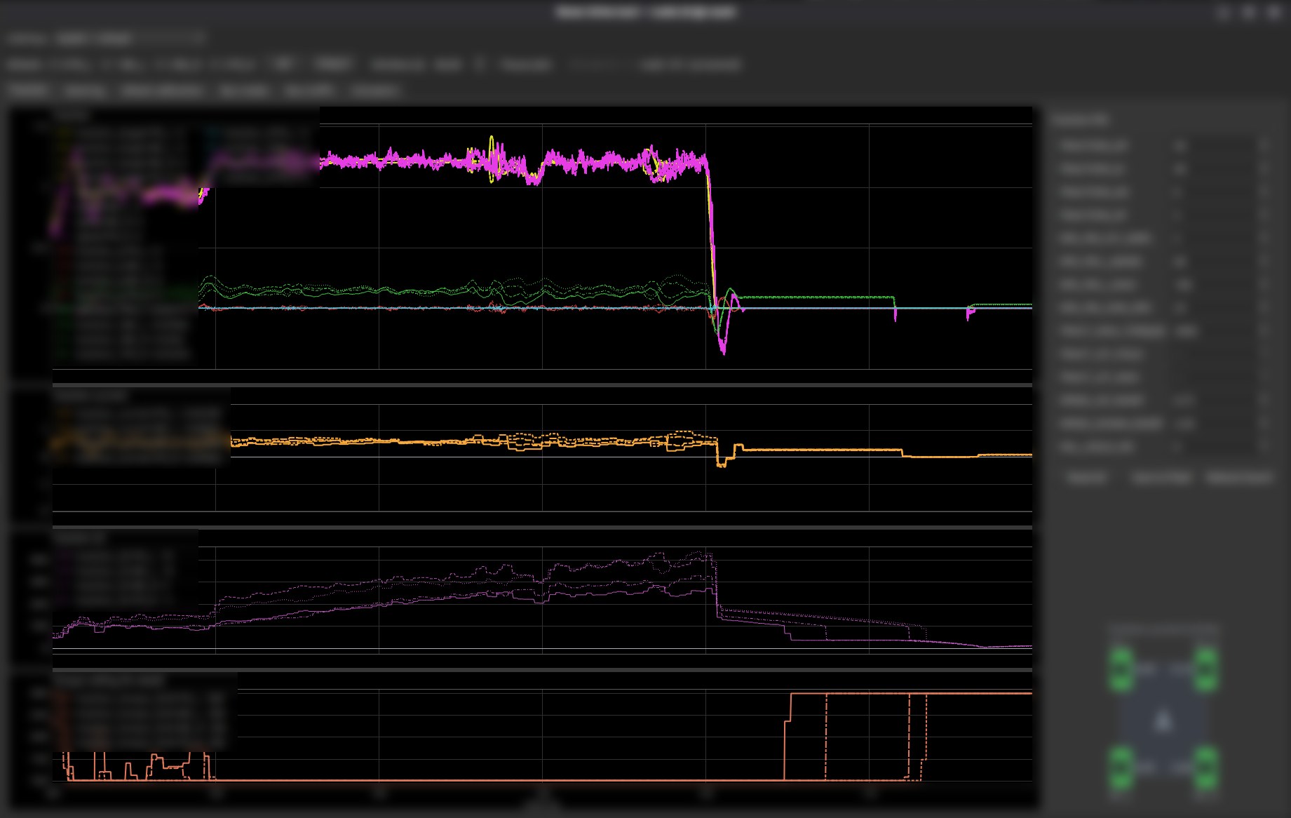
Task: Select the rear-right green wheel in vehicle diagram
Action: (x=1205, y=767)
